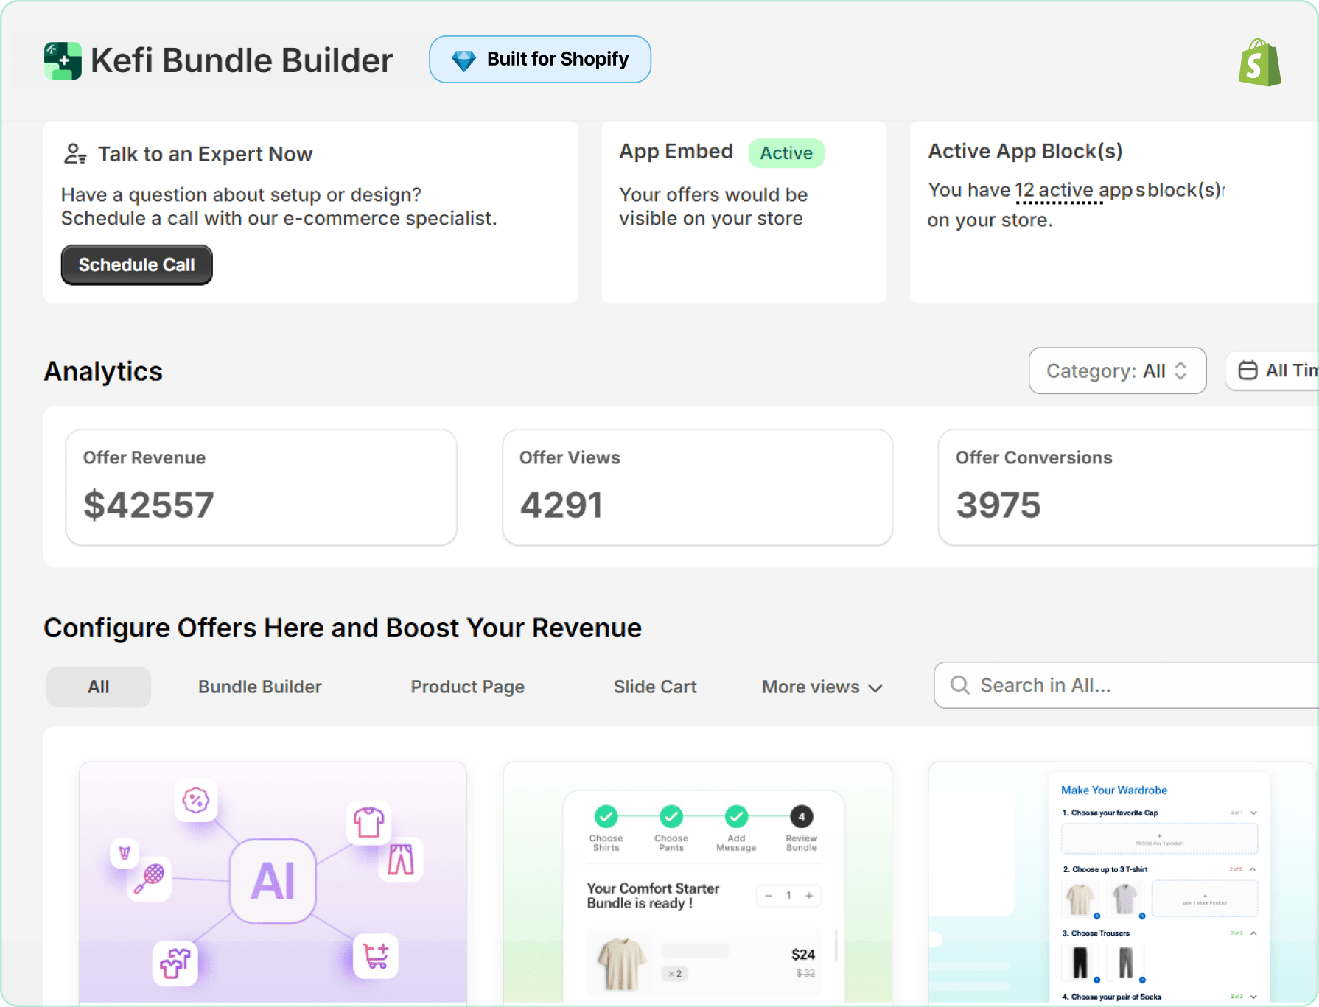Click the magnifier icon in search box
Image resolution: width=1319 pixels, height=1007 pixels.
click(960, 685)
